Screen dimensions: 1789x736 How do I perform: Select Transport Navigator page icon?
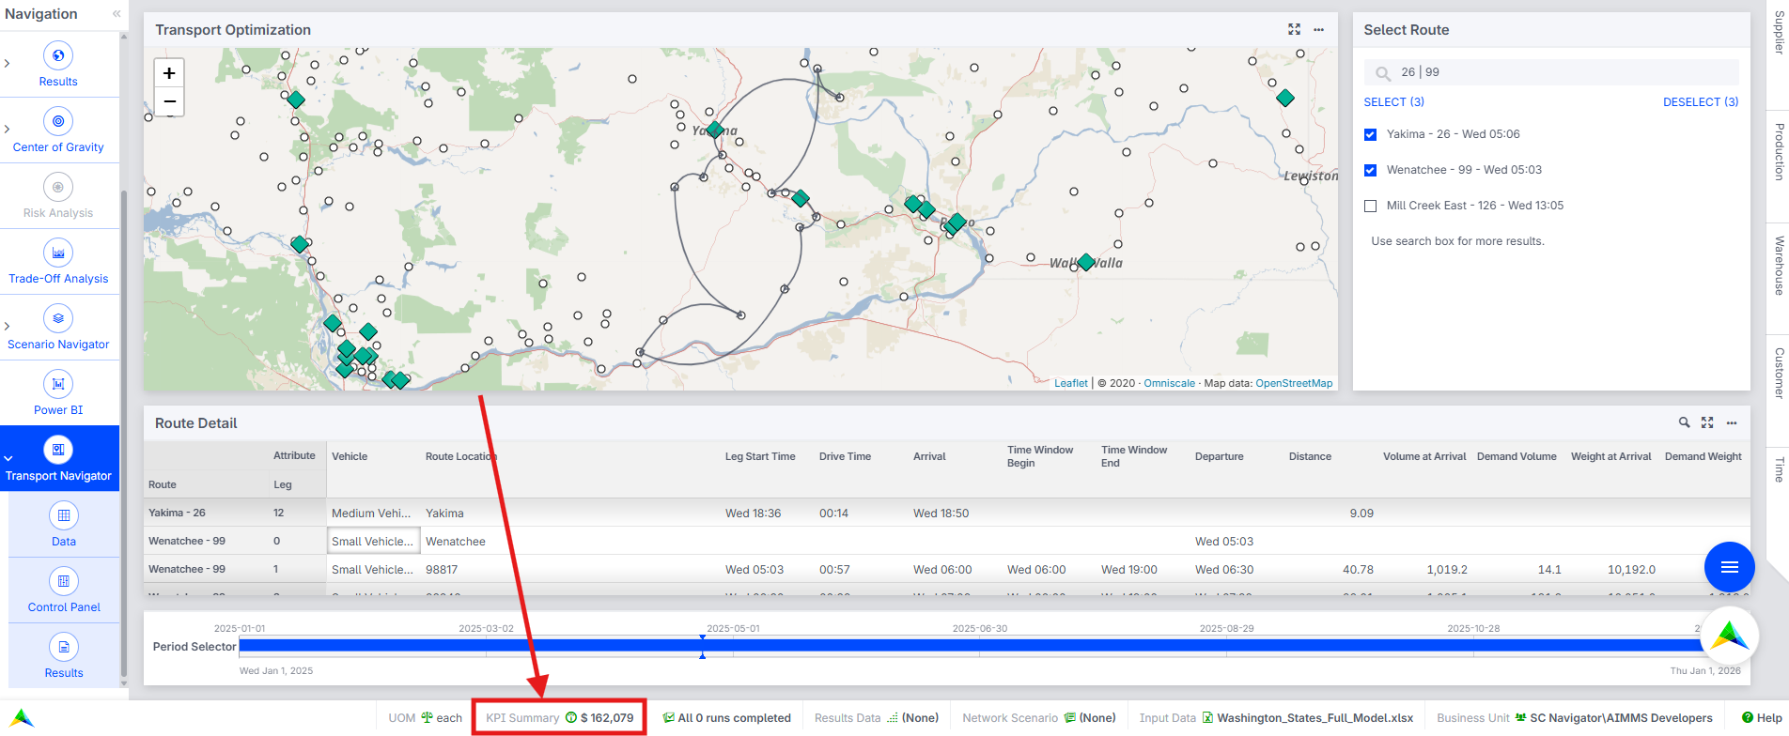(x=58, y=450)
